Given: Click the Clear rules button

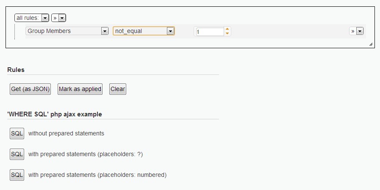Looking at the screenshot, I should coord(118,89).
